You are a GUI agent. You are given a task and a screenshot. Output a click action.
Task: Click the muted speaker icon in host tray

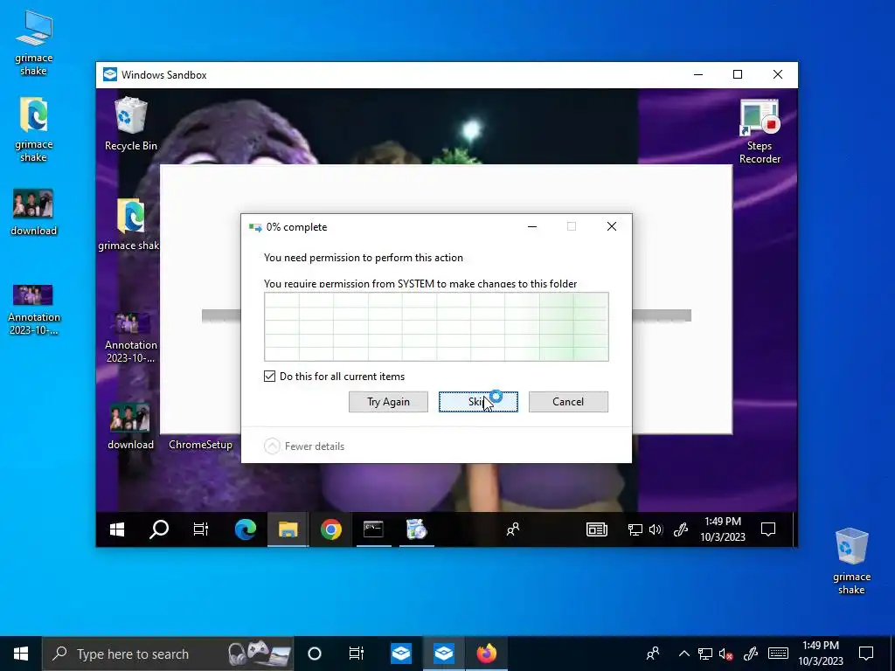click(726, 654)
